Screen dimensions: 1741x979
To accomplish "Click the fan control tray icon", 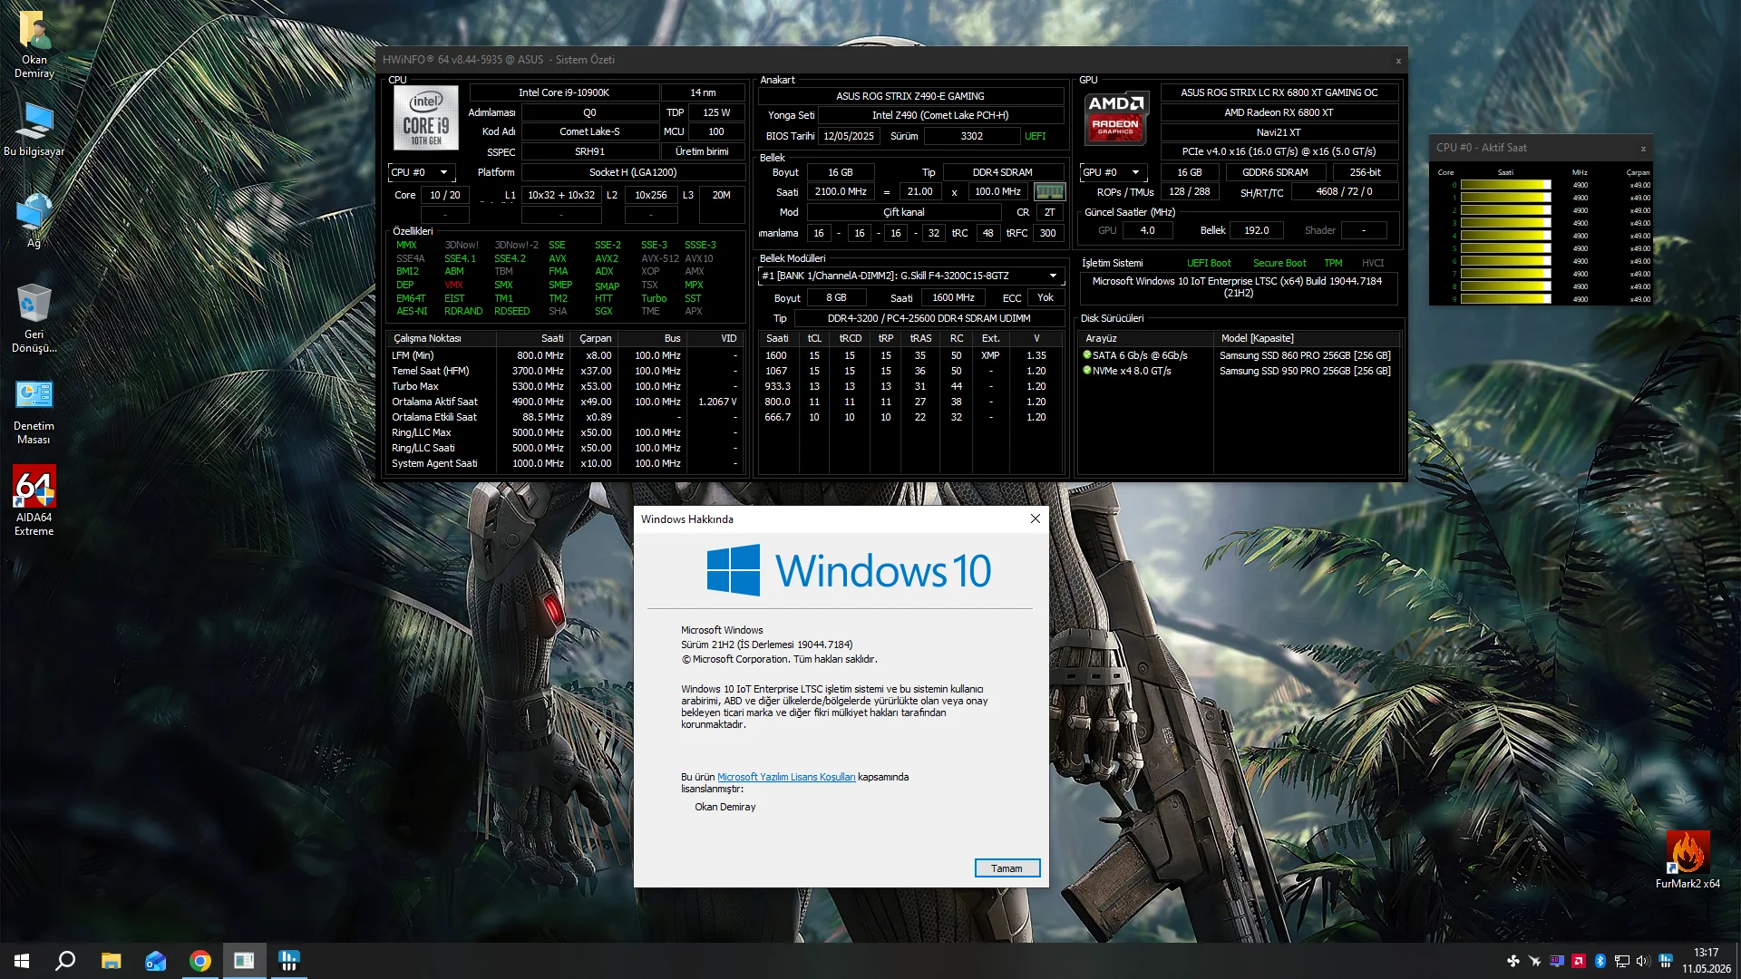I will [1512, 961].
